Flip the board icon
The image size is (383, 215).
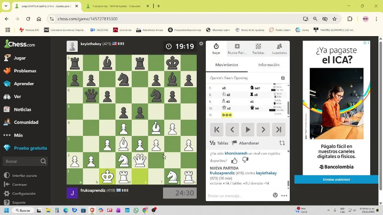click(x=282, y=143)
